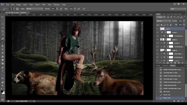187x105 pixels.
Task: Select the Brush tool in the toolbox
Action: pyautogui.click(x=3, y=42)
